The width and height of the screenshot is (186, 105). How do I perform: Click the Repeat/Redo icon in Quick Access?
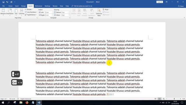tap(11, 2)
